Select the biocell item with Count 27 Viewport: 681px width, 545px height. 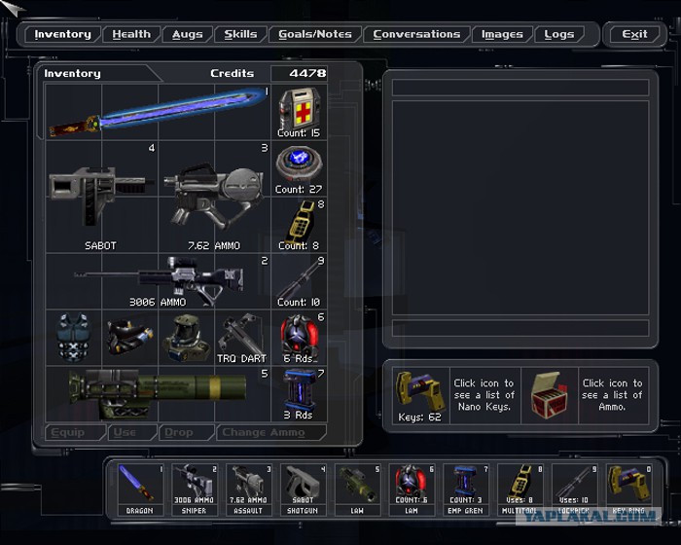tap(299, 168)
